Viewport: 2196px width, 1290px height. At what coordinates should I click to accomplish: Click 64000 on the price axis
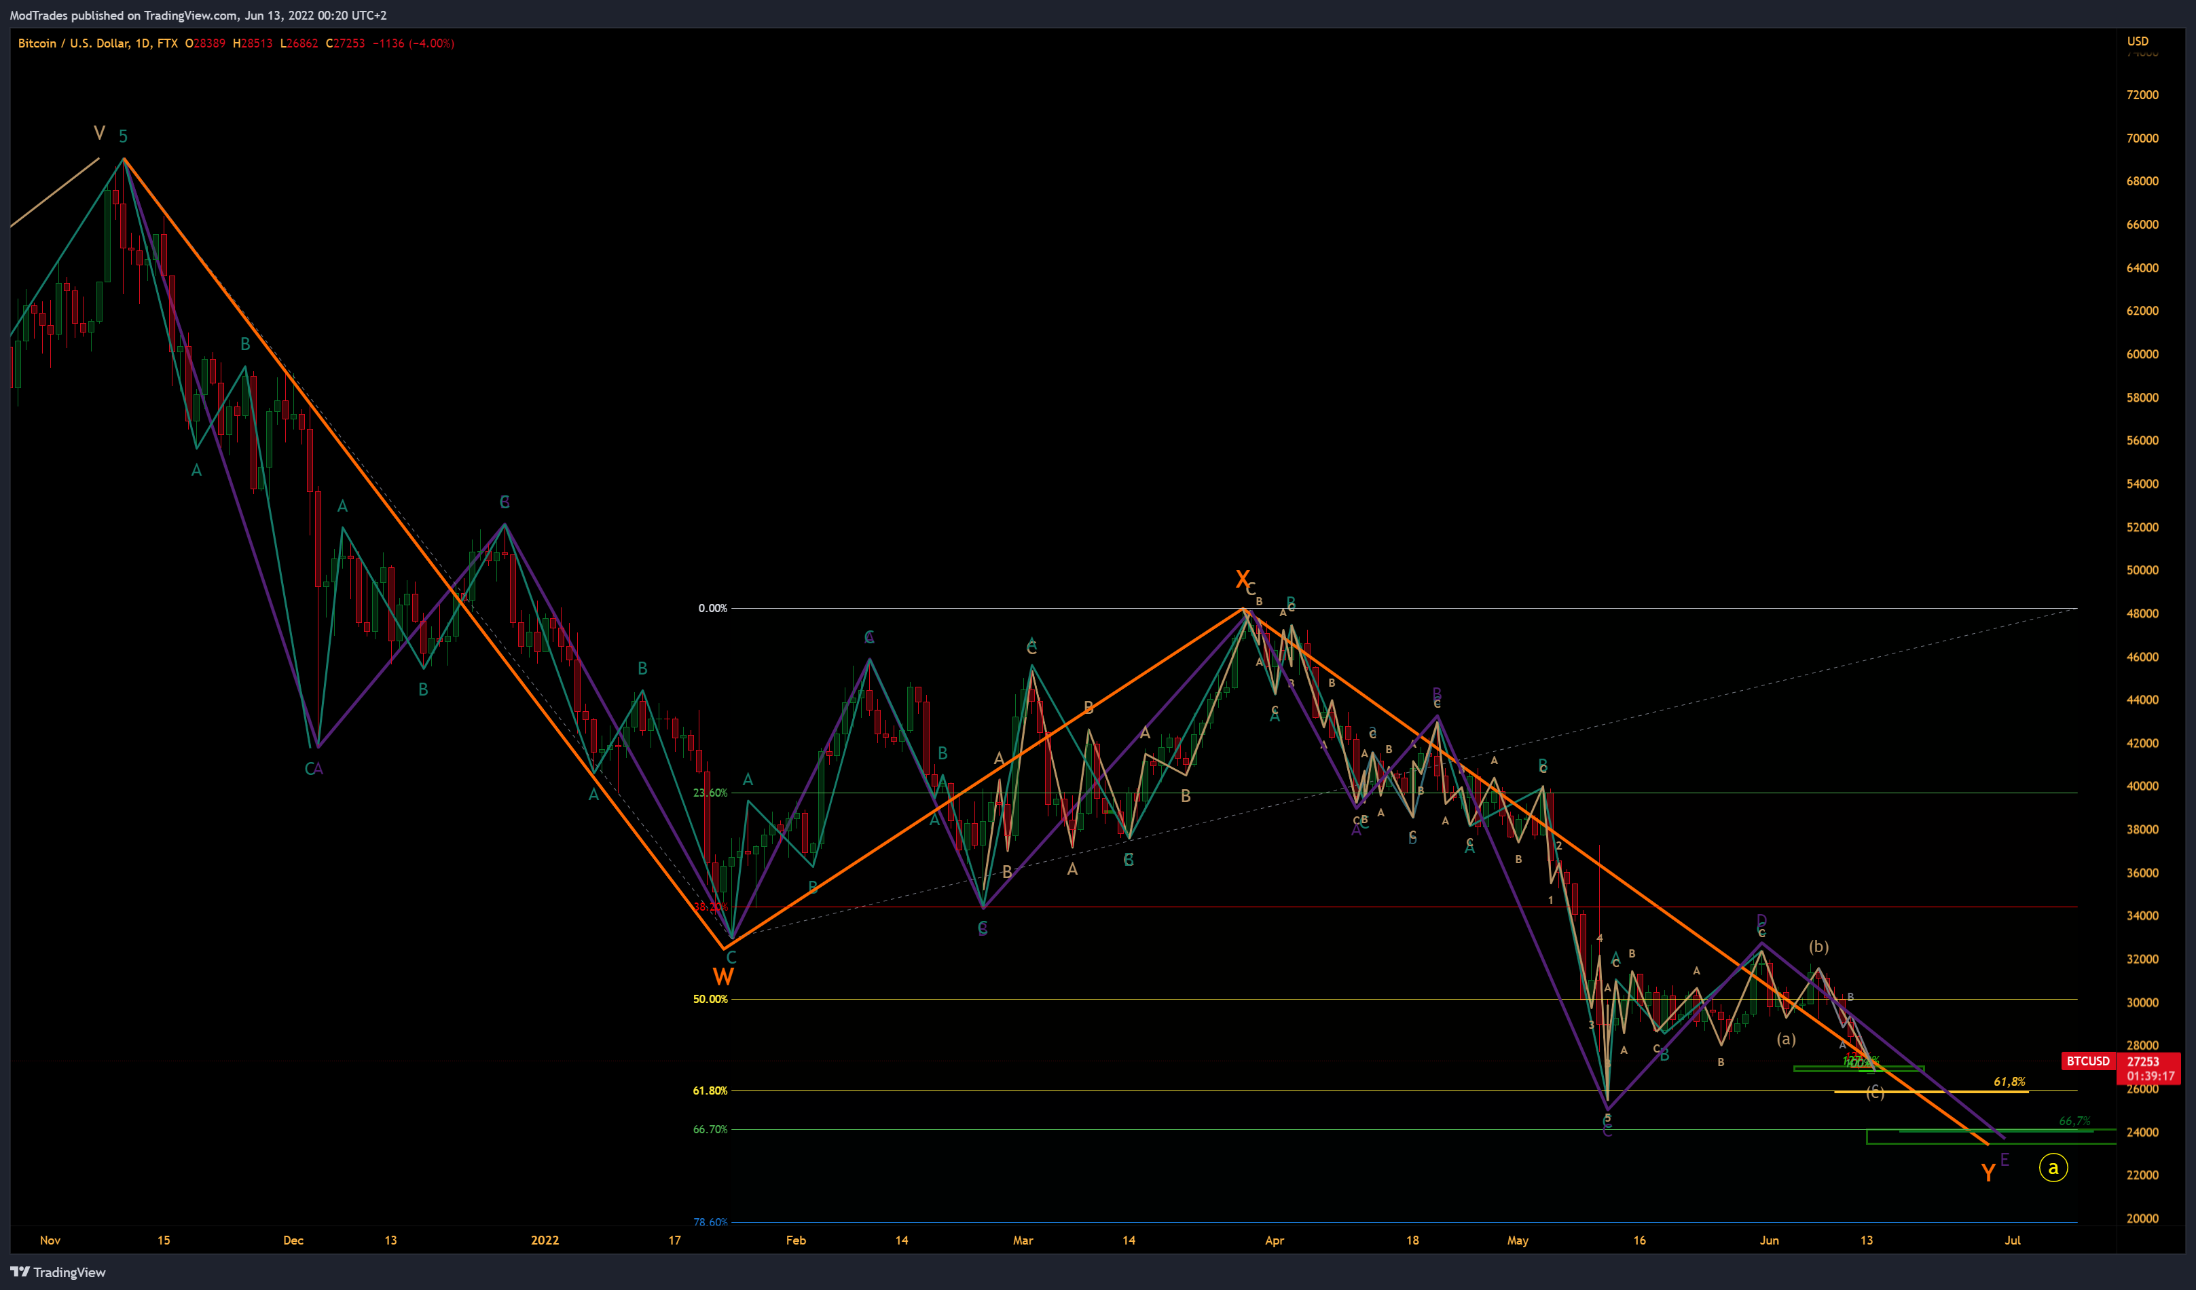(2142, 267)
